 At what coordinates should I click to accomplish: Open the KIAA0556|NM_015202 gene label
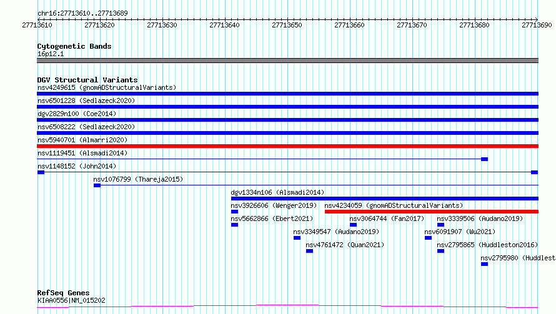tap(71, 300)
